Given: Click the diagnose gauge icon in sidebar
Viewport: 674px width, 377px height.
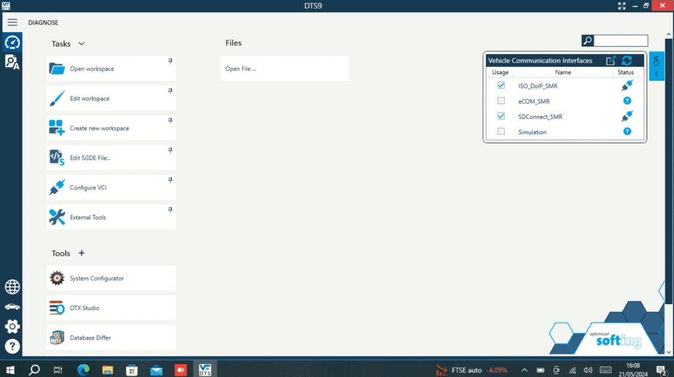Looking at the screenshot, I should (x=12, y=43).
